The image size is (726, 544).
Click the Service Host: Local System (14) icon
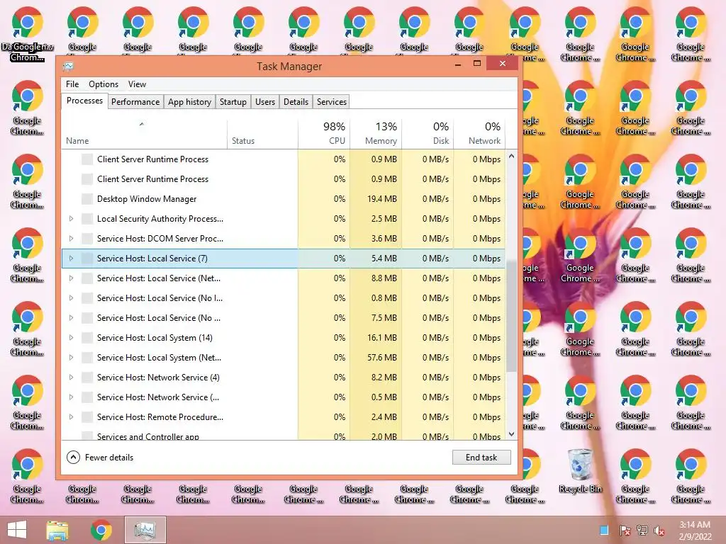tap(87, 338)
